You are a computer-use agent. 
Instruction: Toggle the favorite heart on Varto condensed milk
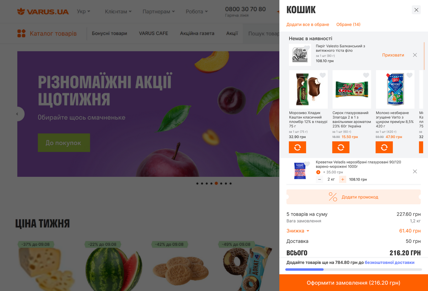tap(409, 75)
